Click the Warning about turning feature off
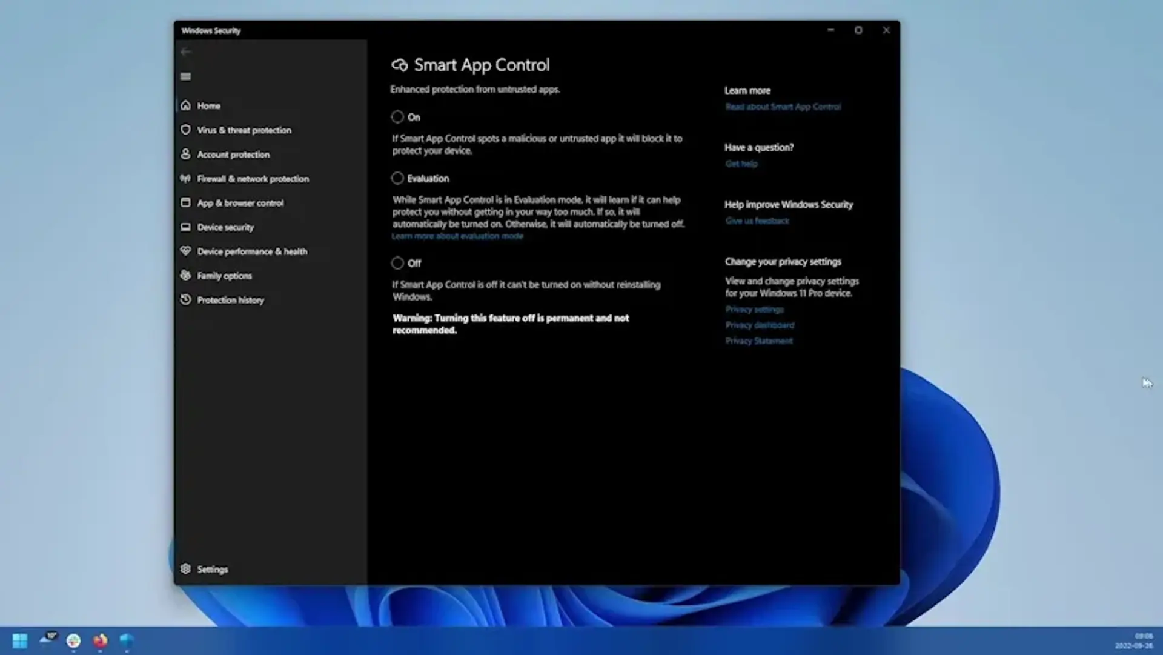 [511, 324]
